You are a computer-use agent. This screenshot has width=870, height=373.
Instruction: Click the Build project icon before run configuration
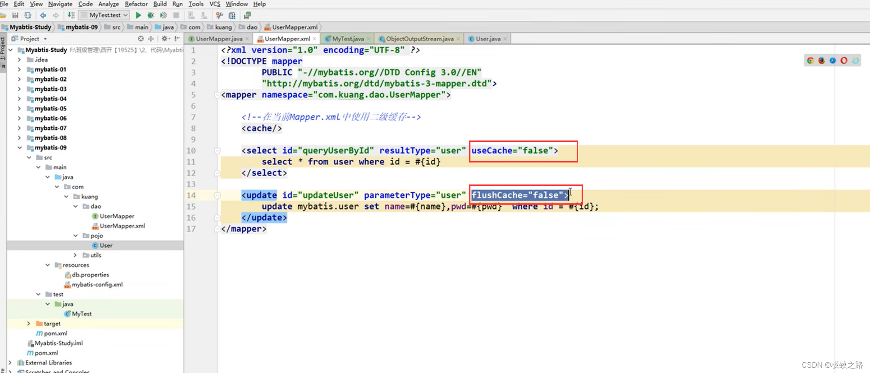click(71, 15)
